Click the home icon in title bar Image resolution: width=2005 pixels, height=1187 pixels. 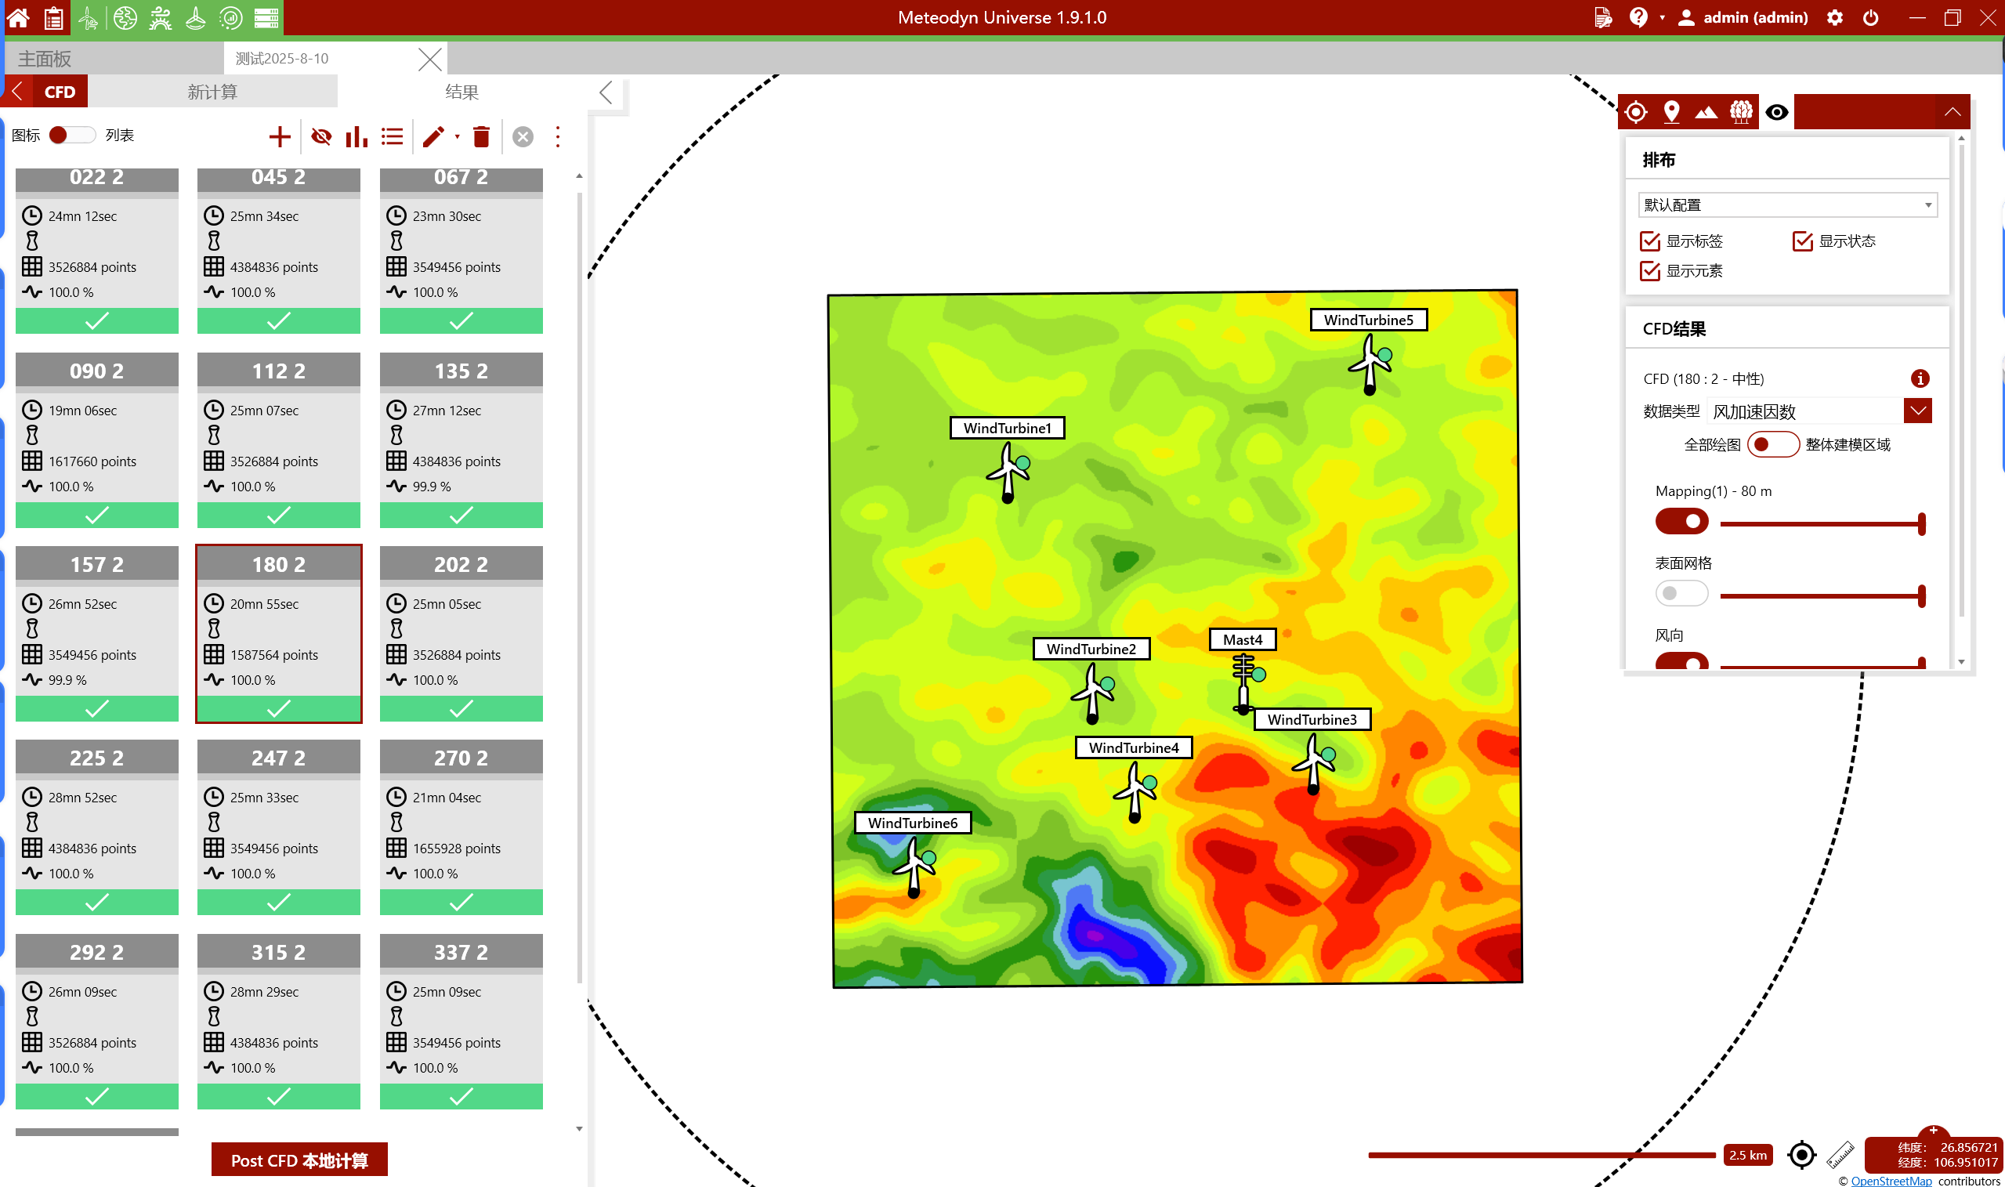pyautogui.click(x=17, y=17)
